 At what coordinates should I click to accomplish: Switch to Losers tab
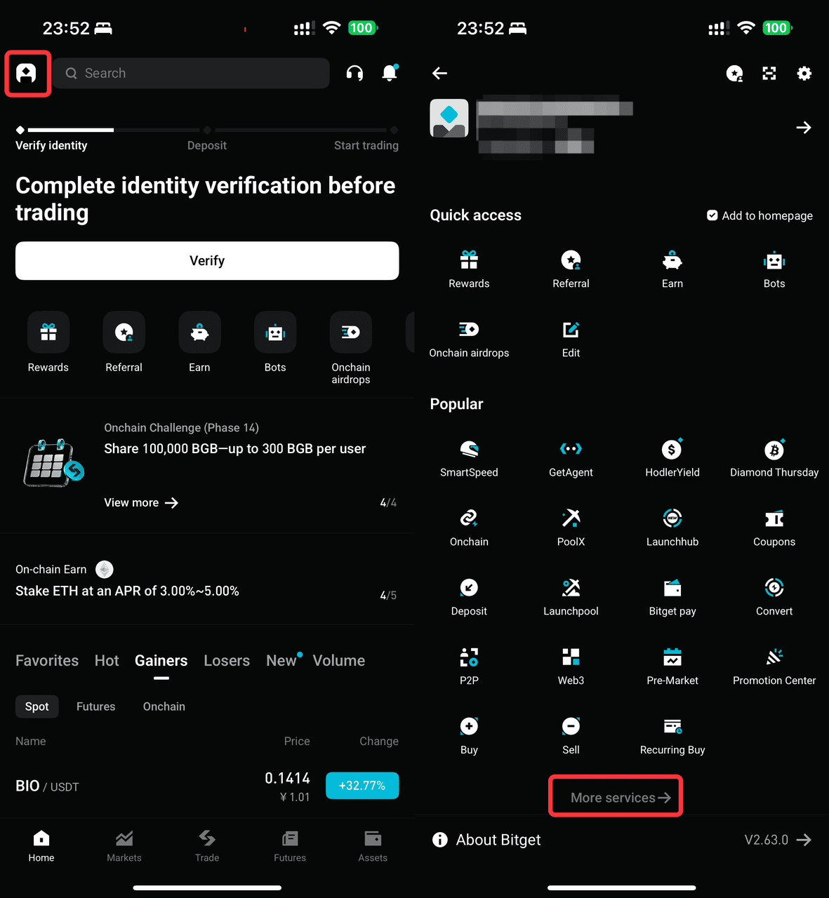tap(227, 660)
